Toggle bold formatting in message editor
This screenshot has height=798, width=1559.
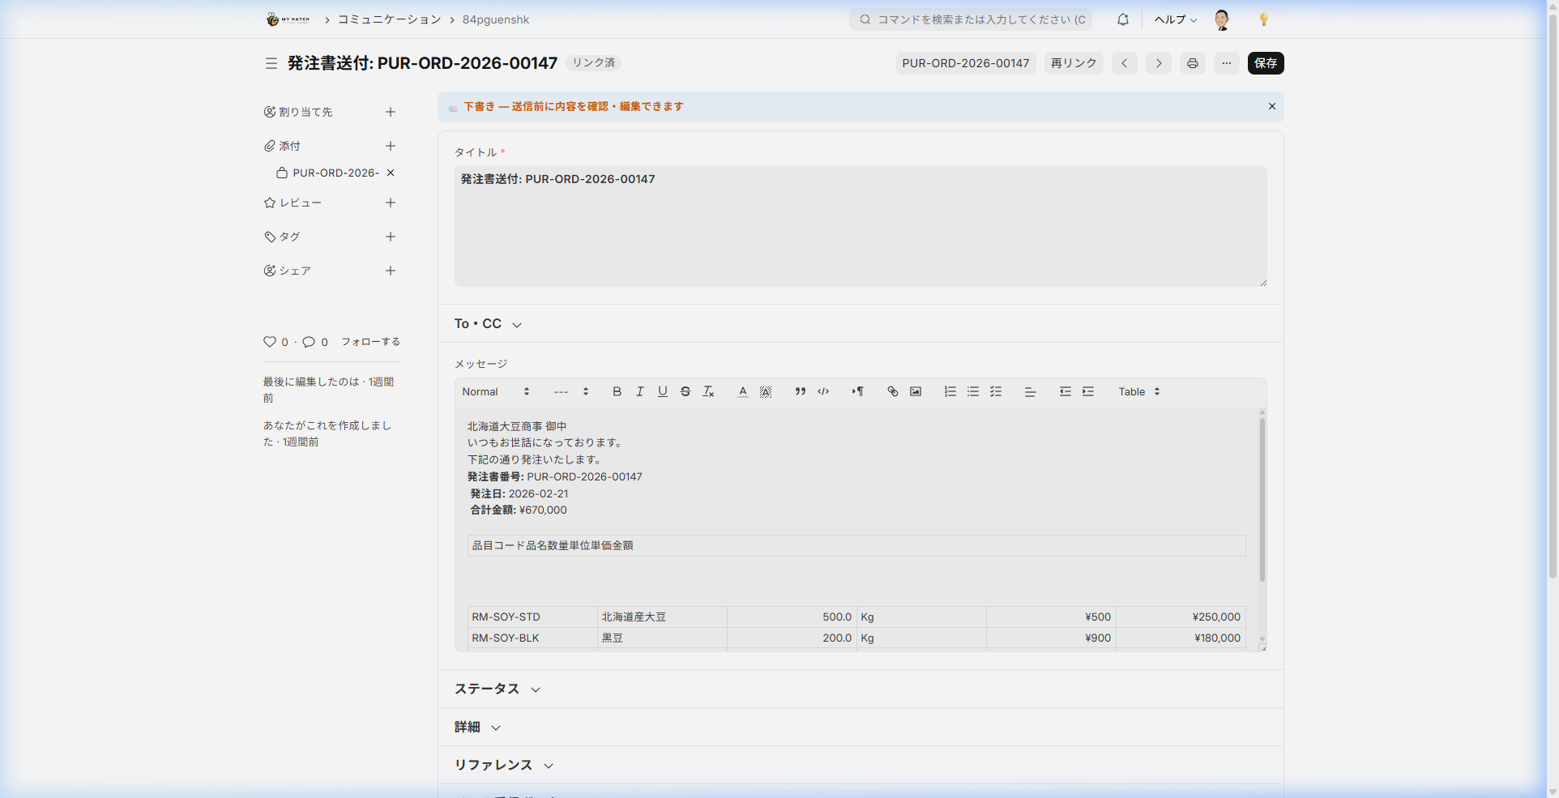[617, 391]
